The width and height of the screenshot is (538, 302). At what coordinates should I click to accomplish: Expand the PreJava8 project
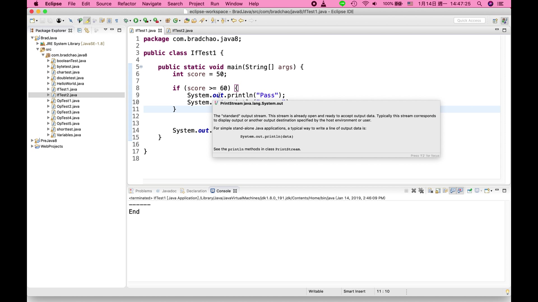coord(32,141)
